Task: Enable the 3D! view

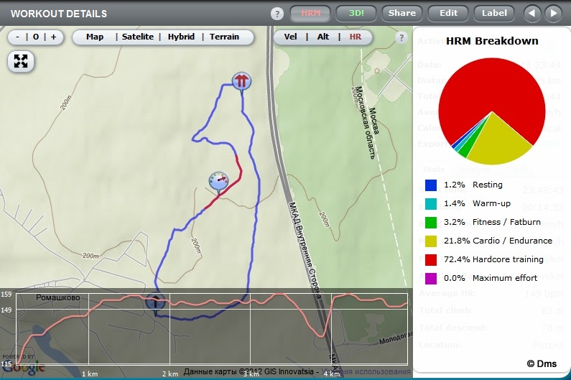Action: [x=356, y=13]
